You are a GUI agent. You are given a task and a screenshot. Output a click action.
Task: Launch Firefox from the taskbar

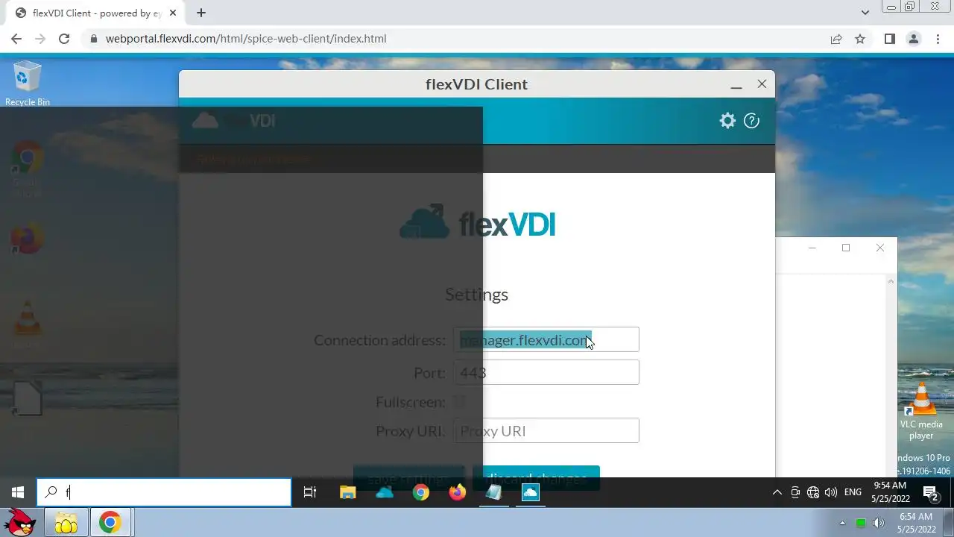(x=458, y=492)
